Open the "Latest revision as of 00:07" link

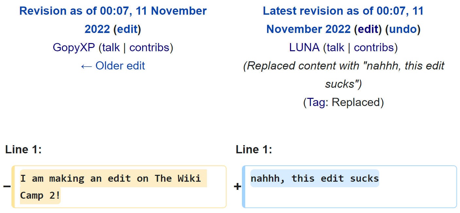343,11
